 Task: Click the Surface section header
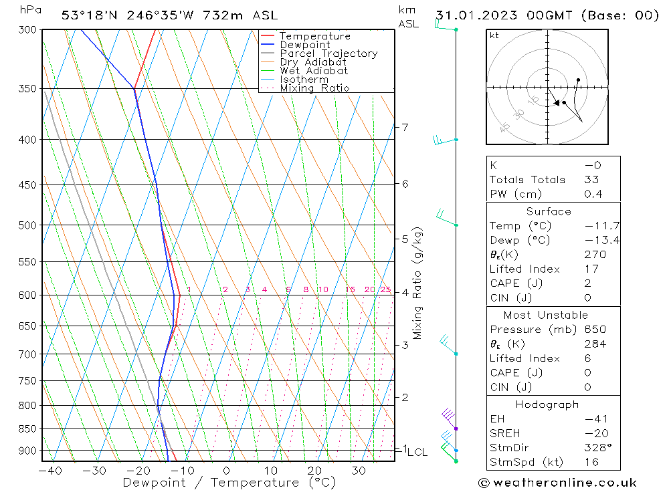[x=549, y=211]
